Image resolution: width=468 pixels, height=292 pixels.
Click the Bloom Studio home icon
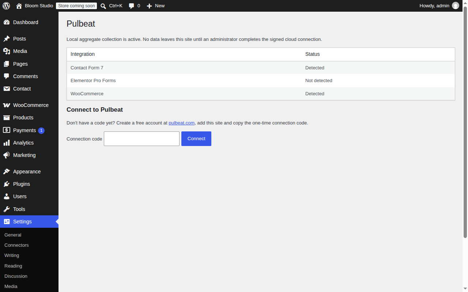click(x=19, y=6)
